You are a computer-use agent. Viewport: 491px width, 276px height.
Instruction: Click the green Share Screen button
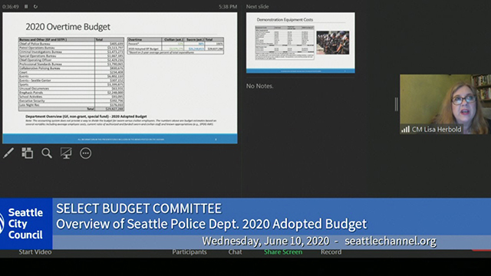coord(283,252)
